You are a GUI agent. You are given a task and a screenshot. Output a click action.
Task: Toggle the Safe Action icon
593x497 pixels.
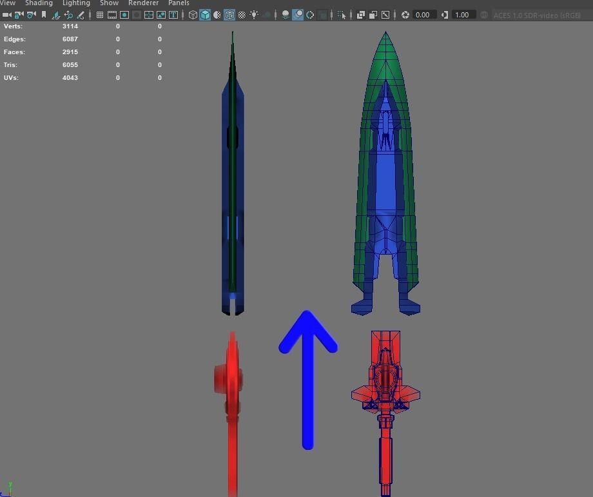coord(161,15)
